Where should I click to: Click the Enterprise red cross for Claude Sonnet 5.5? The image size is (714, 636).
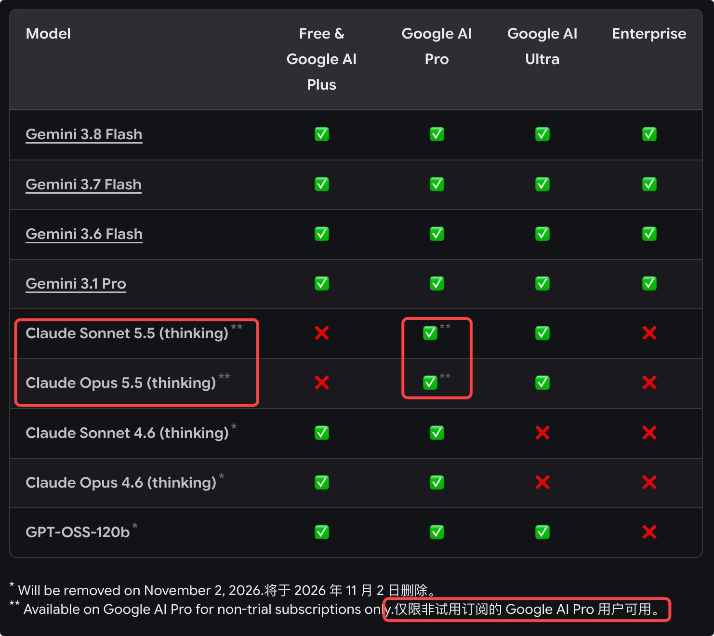coord(649,333)
